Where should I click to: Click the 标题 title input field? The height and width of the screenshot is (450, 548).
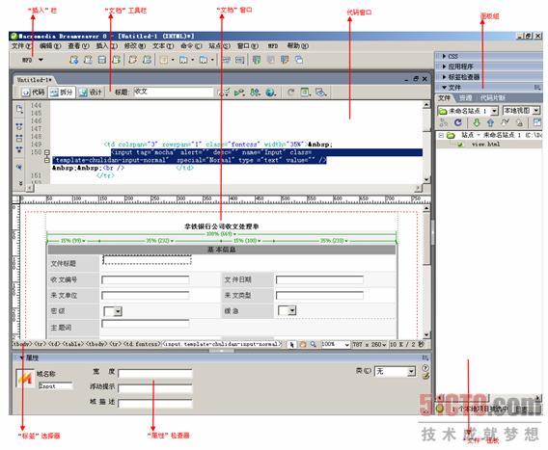coord(174,93)
